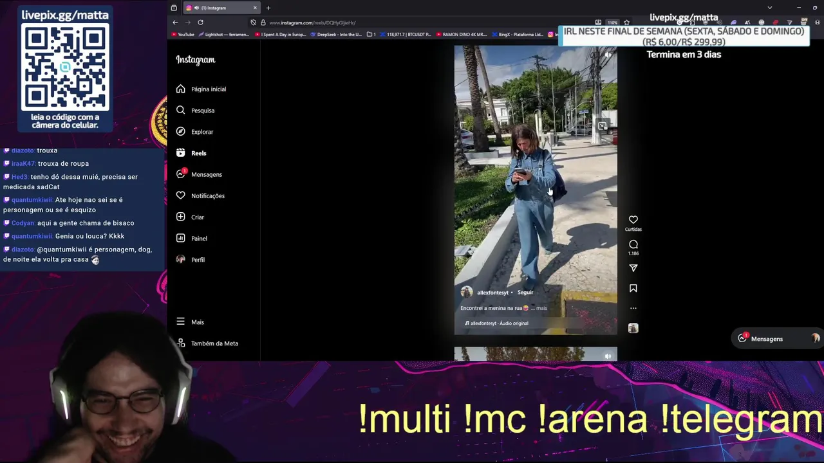
Task: Click the 'Explorar' label
Action: 202,132
